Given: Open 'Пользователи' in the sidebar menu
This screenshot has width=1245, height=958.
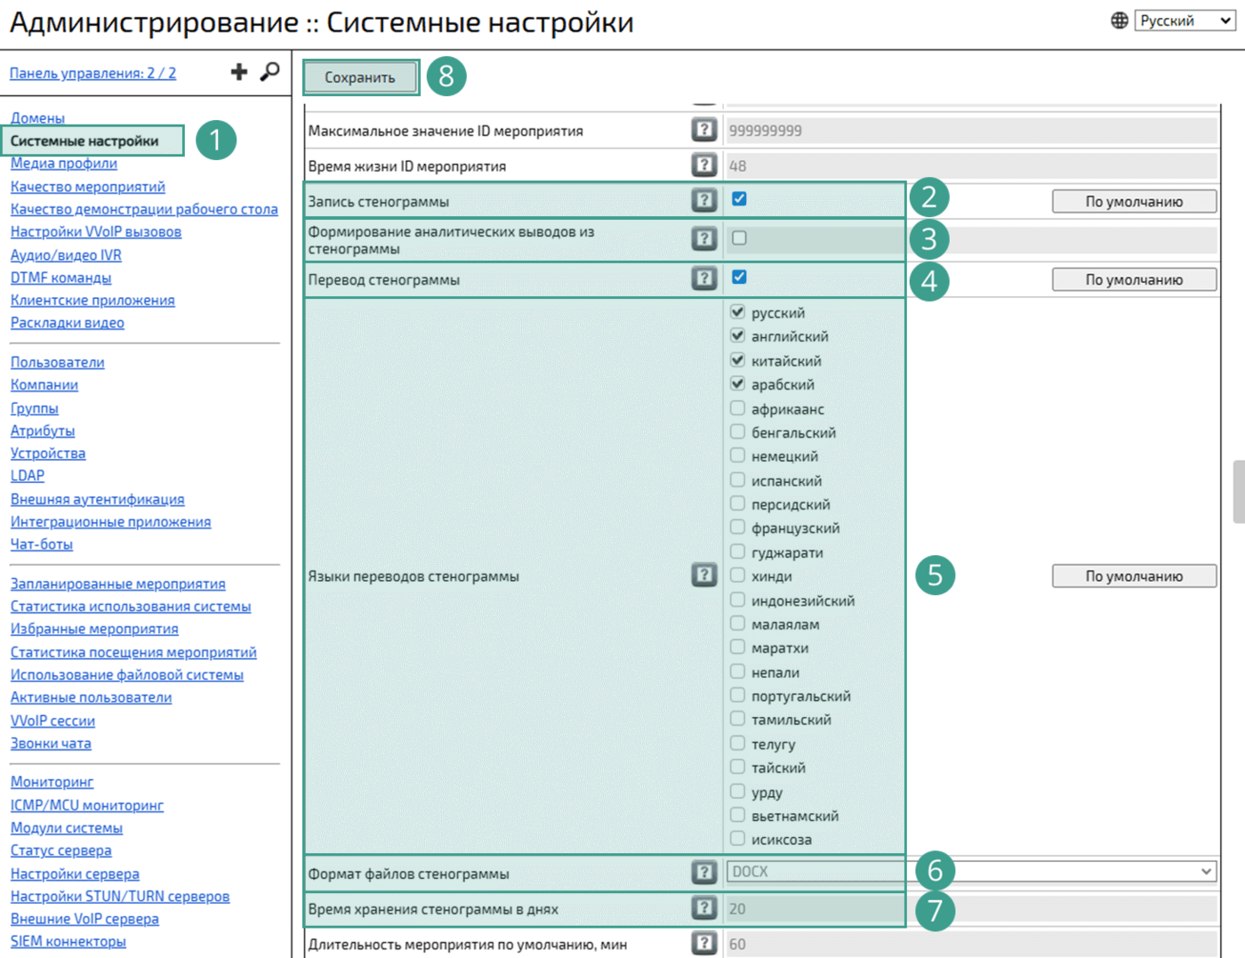Looking at the screenshot, I should (58, 362).
